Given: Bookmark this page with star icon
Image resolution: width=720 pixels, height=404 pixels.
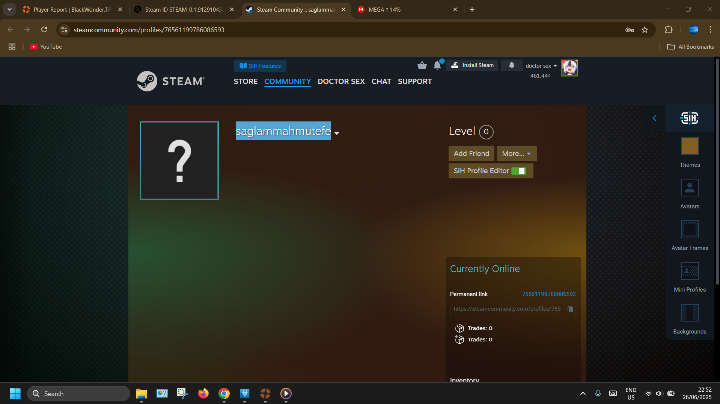Looking at the screenshot, I should click(x=645, y=30).
